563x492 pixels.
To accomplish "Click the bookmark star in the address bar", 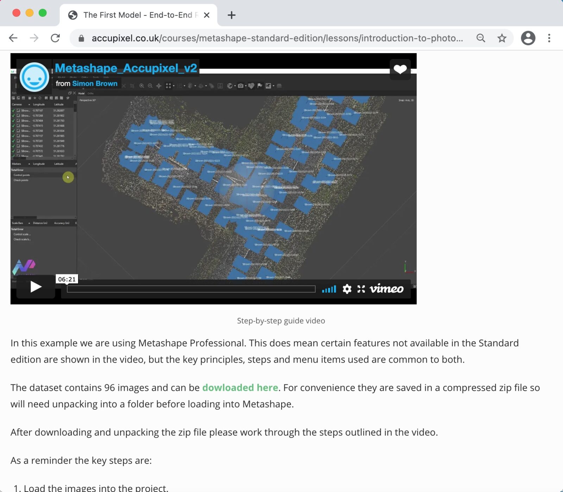I will point(501,38).
